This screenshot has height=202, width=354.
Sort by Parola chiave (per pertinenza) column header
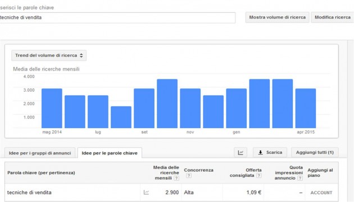click(41, 173)
